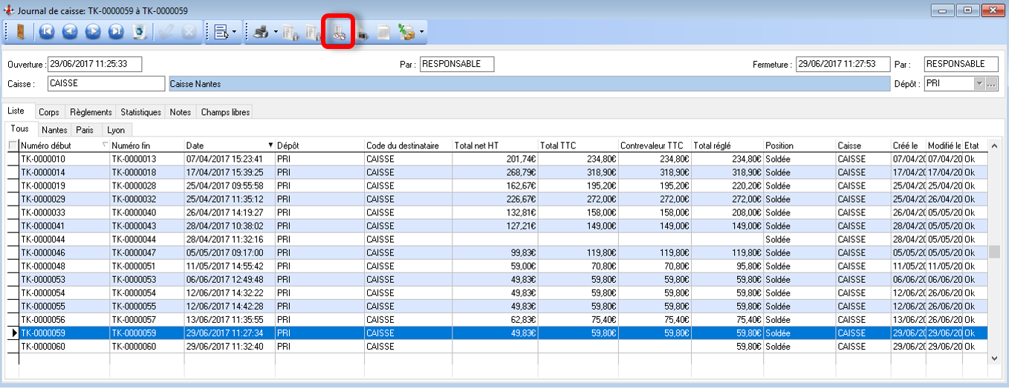Click the percent and coins icon
This screenshot has height=389, width=1009.
point(406,32)
